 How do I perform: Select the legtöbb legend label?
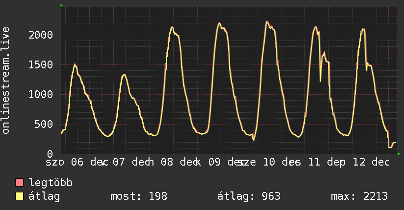point(50,183)
